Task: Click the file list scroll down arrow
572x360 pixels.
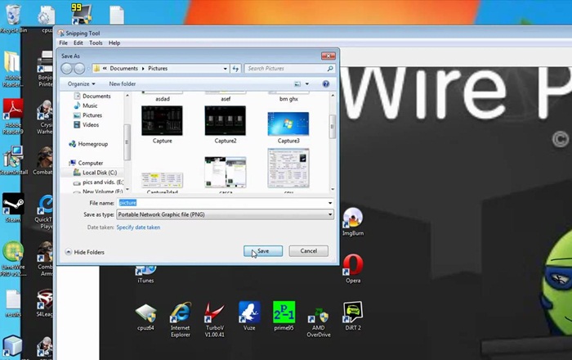Action: pos(333,189)
